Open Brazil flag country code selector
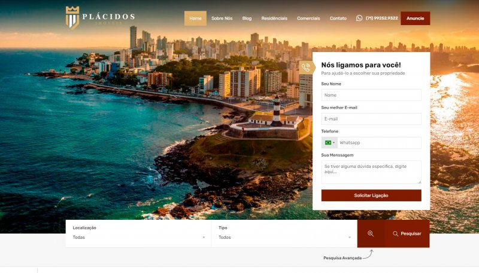Screen dimensions: 479x273 [x=329, y=143]
